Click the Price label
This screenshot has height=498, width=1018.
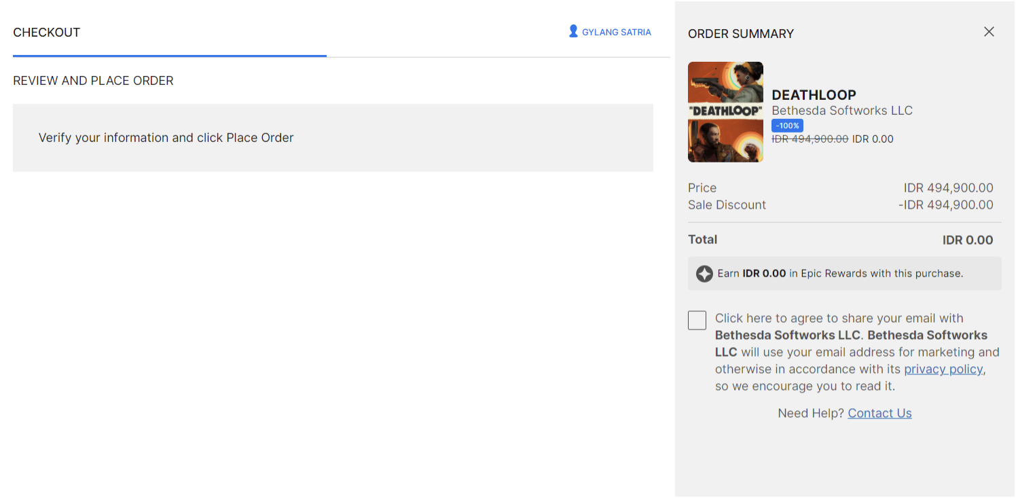click(702, 188)
